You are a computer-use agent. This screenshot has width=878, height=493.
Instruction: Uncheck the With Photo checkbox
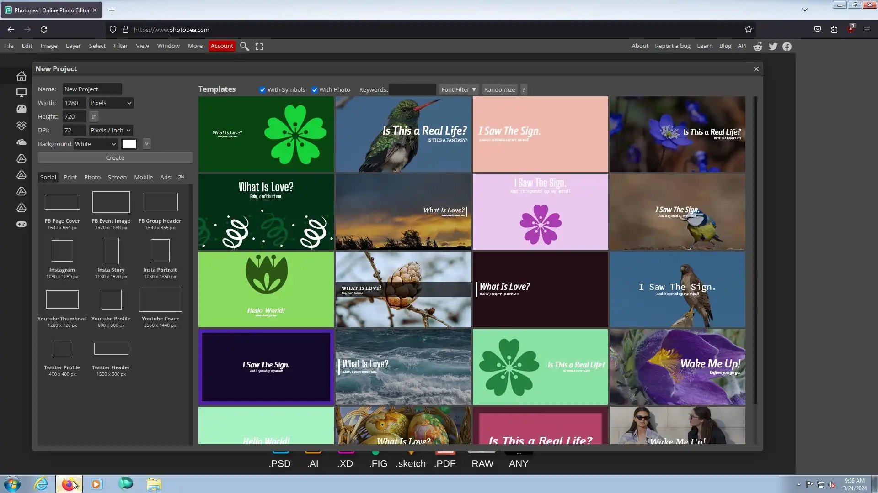[315, 90]
